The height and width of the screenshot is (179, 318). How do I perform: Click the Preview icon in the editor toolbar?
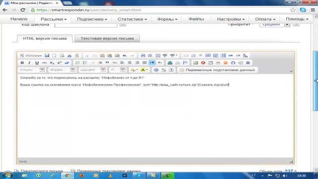click(x=62, y=55)
